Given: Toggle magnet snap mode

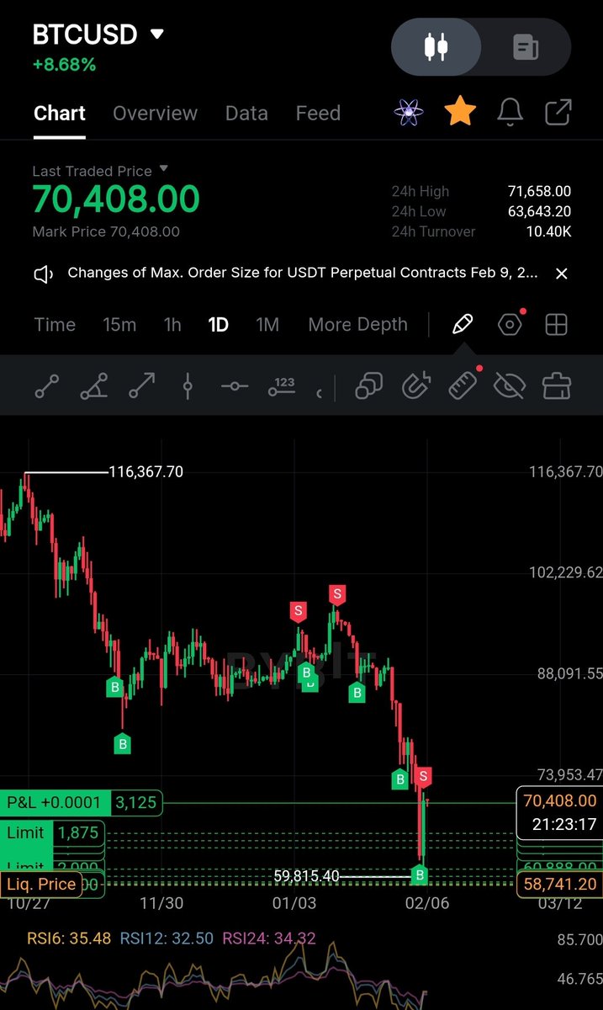Looking at the screenshot, I should (x=416, y=386).
